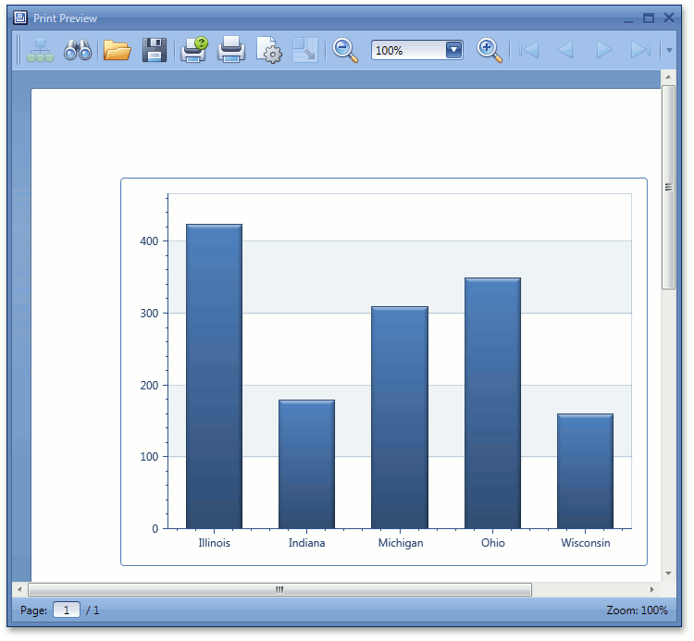This screenshot has width=694, height=641.
Task: Click the Print Preview window icon
Action: coord(20,18)
